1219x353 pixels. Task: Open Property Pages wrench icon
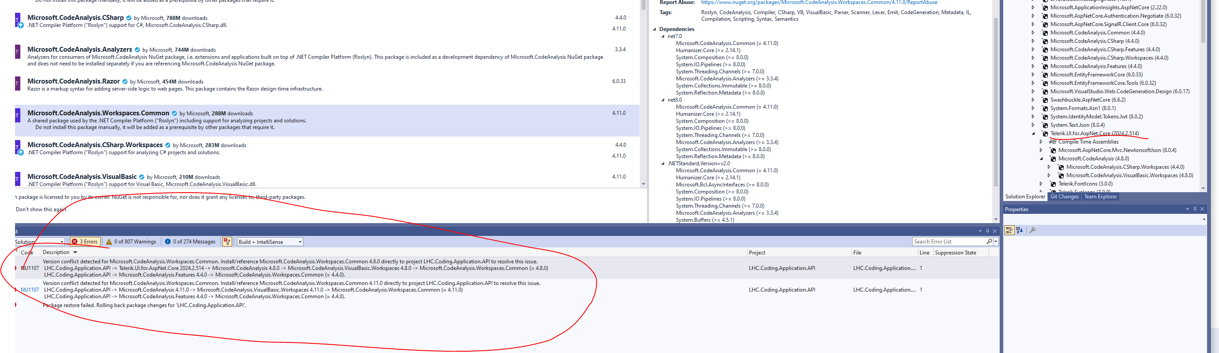(x=1032, y=230)
